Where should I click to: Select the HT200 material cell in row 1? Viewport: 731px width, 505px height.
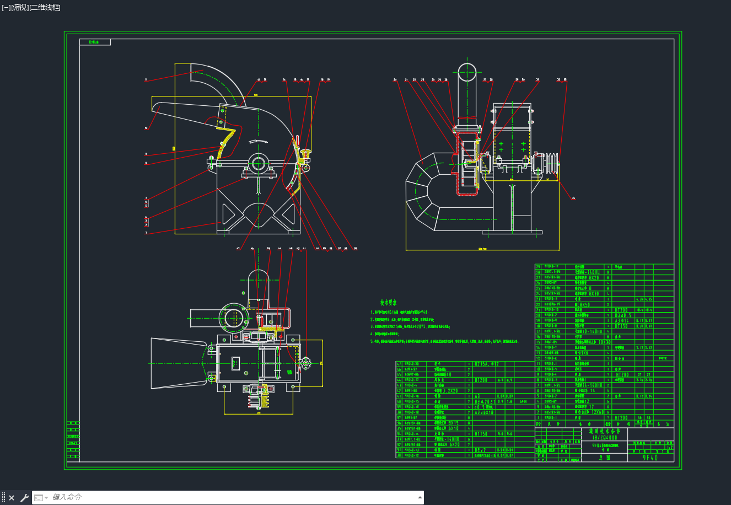(621, 418)
